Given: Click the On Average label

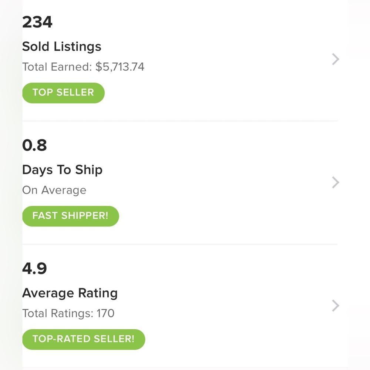Looking at the screenshot, I should [54, 190].
